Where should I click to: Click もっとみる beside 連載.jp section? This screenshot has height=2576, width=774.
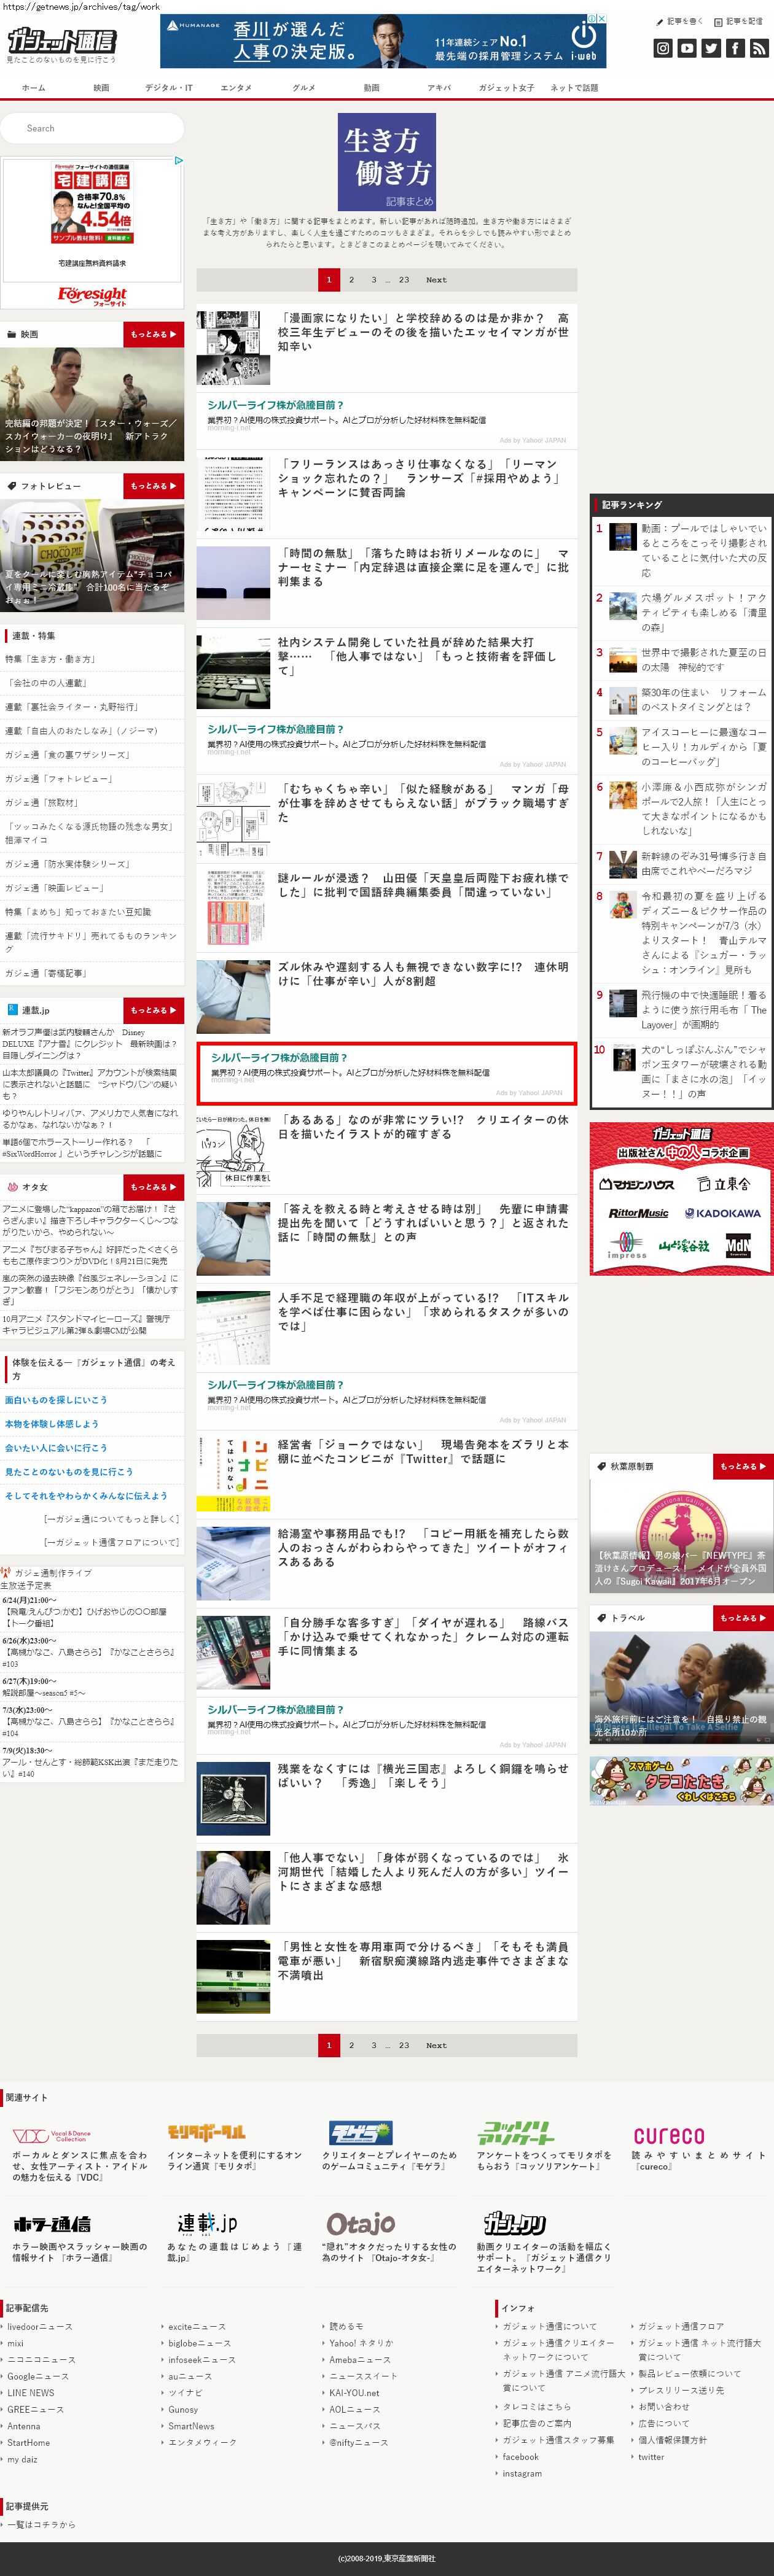154,1010
